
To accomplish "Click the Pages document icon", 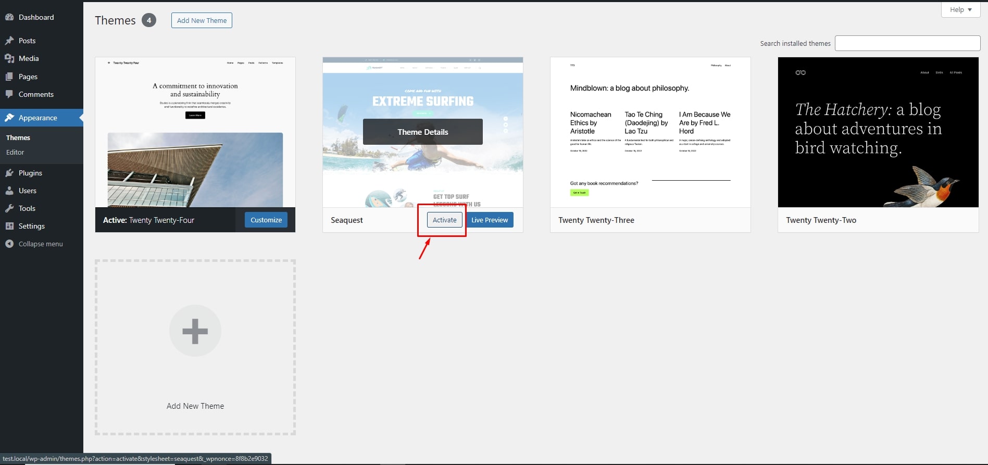I will [9, 77].
